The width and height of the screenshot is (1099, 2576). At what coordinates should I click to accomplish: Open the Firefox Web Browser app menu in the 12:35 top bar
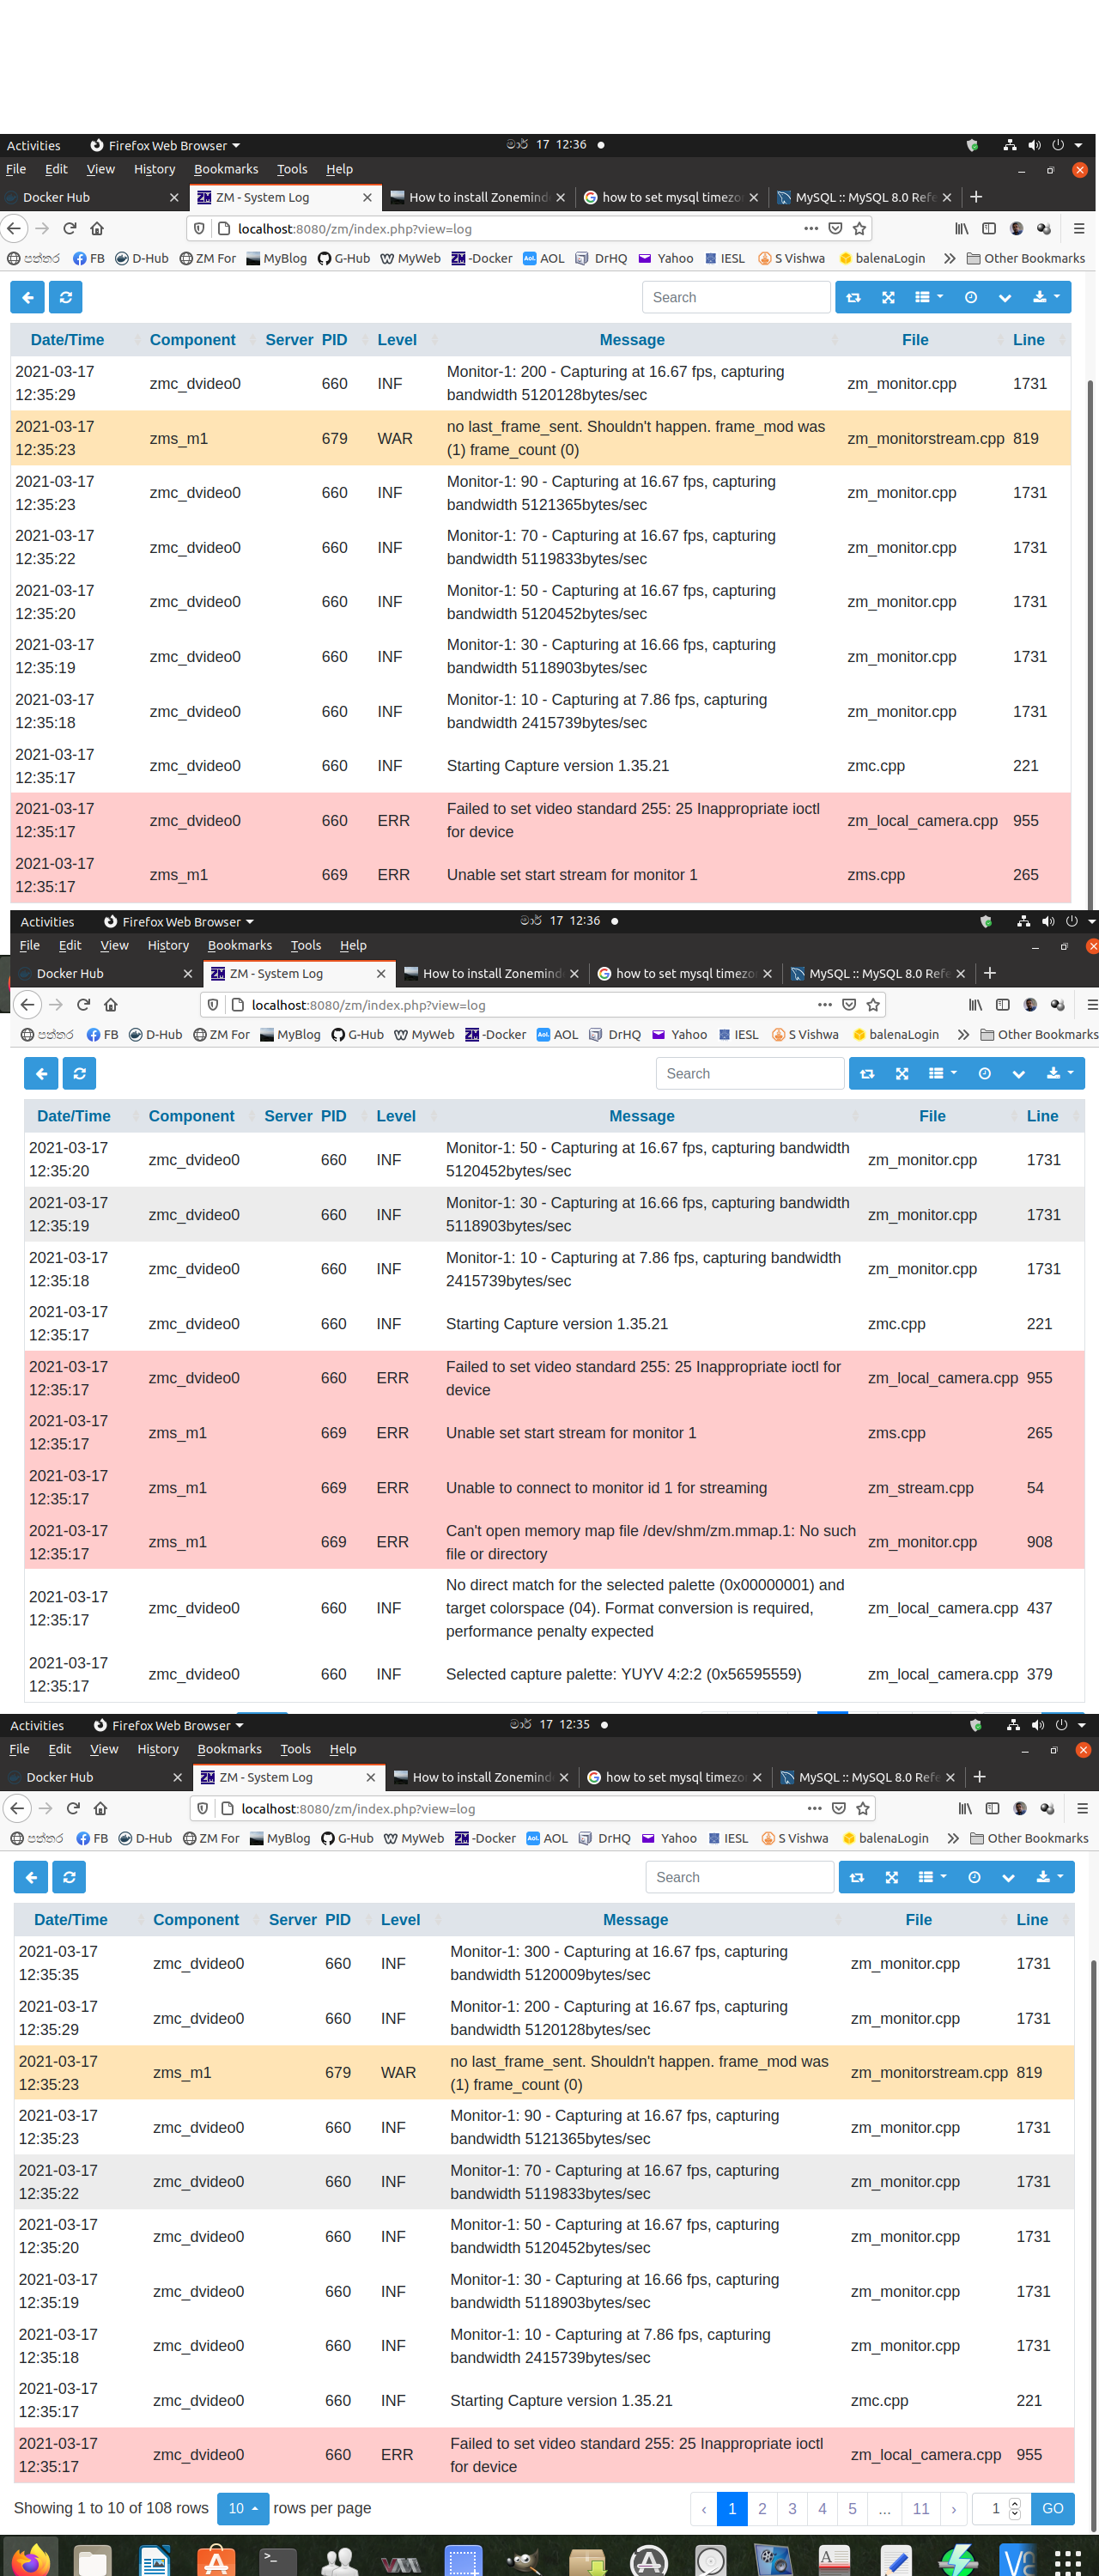click(x=167, y=1725)
